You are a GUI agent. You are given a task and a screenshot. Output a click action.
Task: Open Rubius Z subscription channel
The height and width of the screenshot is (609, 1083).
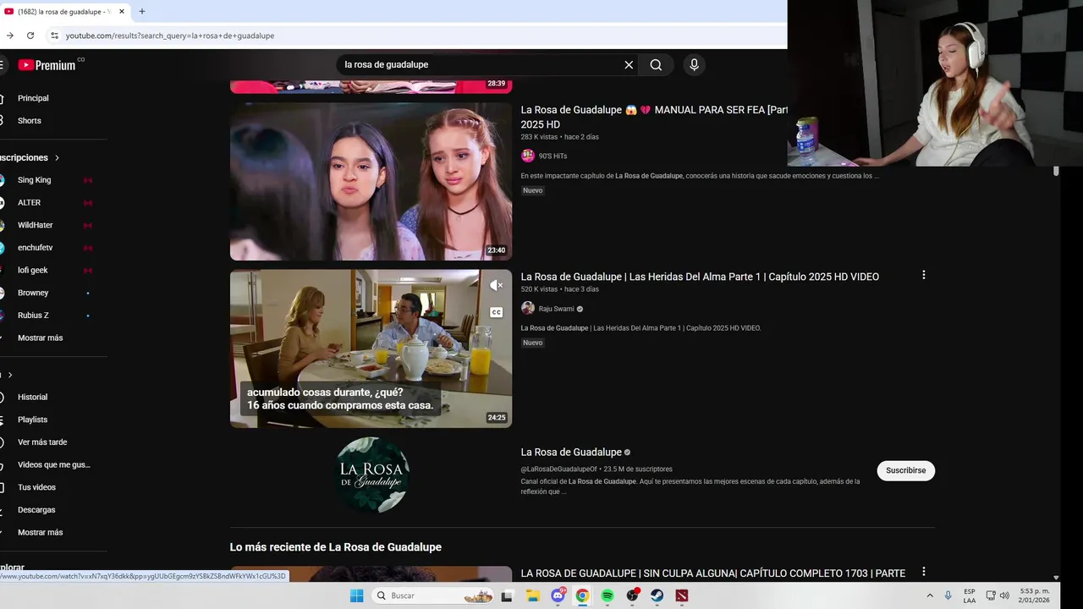(33, 315)
